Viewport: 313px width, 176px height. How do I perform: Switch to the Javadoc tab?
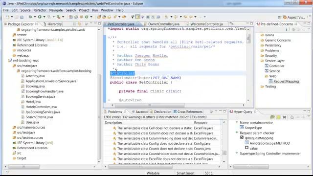140,112
